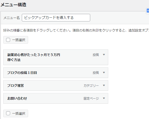Select the ブログ運営 menu item bar

tap(56, 85)
